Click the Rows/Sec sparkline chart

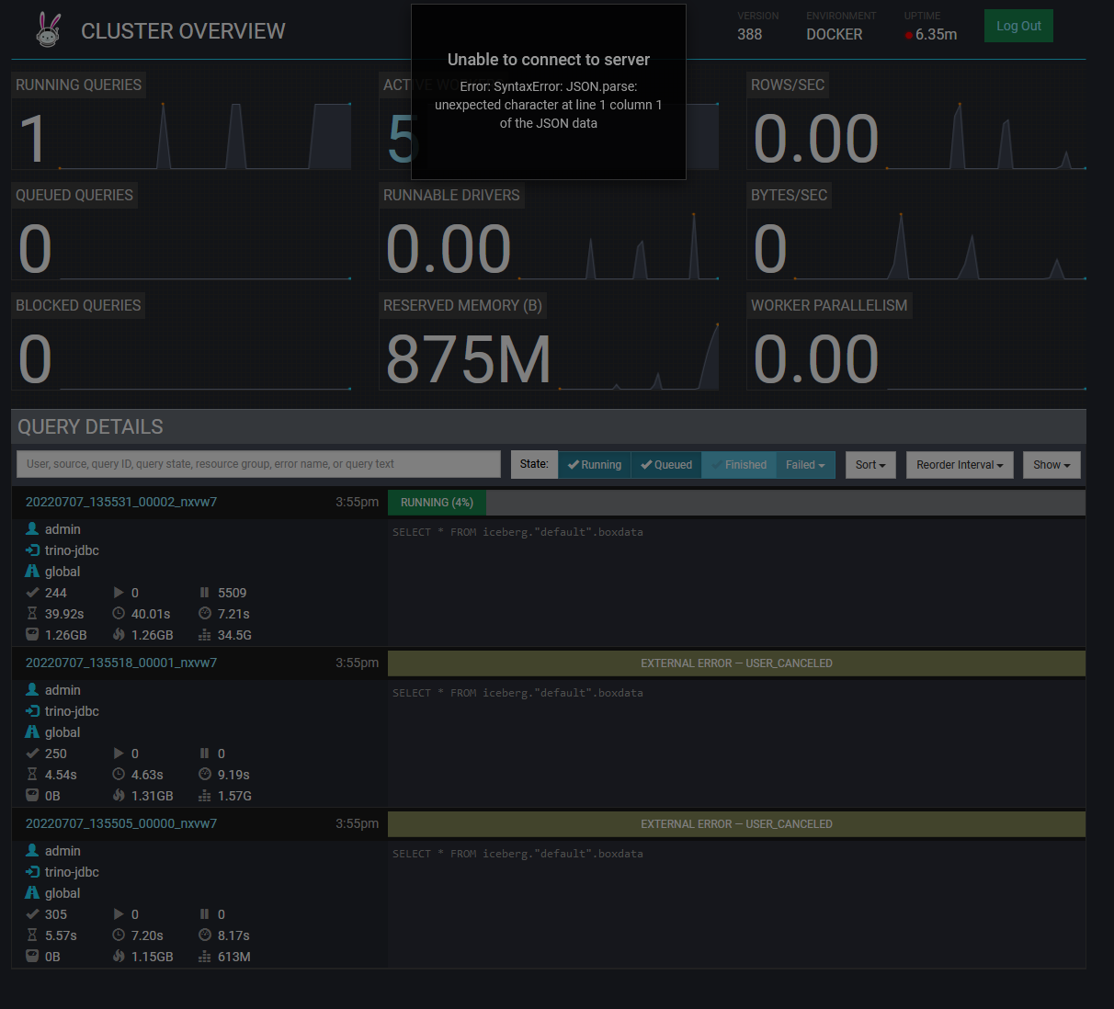click(985, 135)
